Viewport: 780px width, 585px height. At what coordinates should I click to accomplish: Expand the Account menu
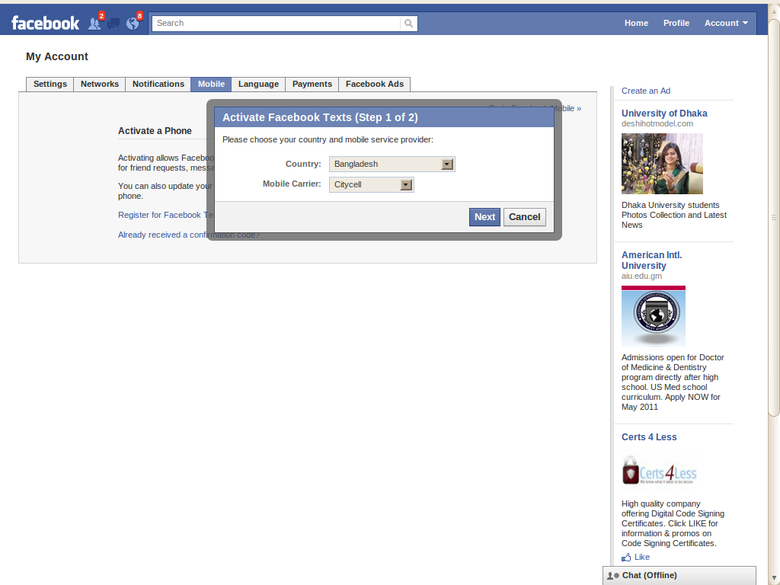725,23
